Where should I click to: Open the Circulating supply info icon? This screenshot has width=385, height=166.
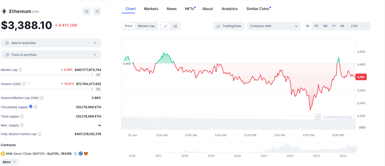(x=36, y=107)
